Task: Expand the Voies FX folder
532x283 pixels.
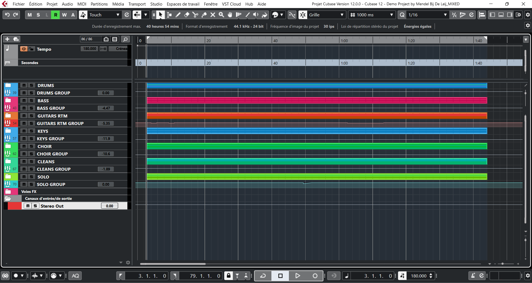Action: pyautogui.click(x=8, y=192)
